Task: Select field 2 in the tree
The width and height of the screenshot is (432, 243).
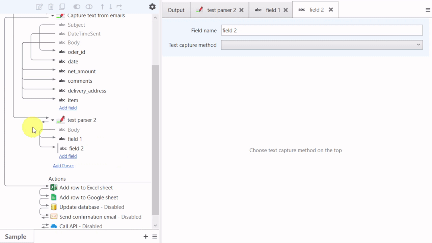Action: [x=76, y=148]
